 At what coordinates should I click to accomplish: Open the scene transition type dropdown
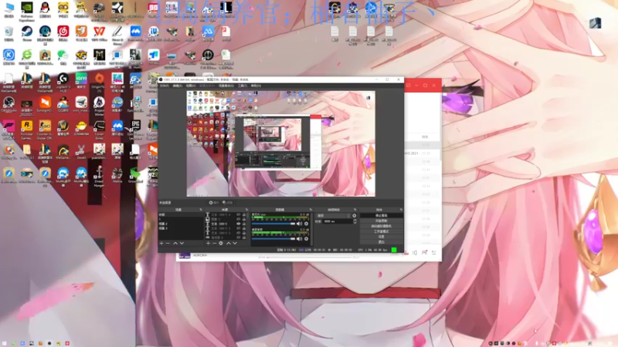pyautogui.click(x=333, y=216)
